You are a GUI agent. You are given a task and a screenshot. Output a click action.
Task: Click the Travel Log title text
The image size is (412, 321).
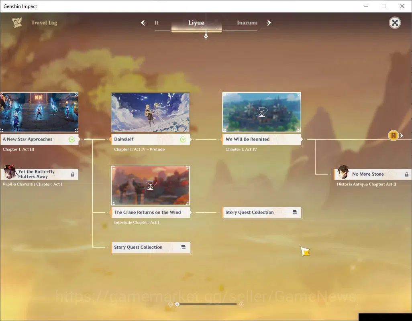tap(44, 23)
